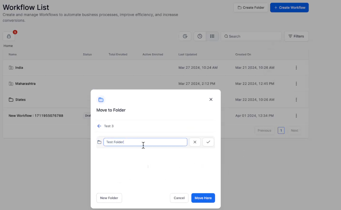
Task: Click the lock icon with red badge
Action: [x=9, y=37]
